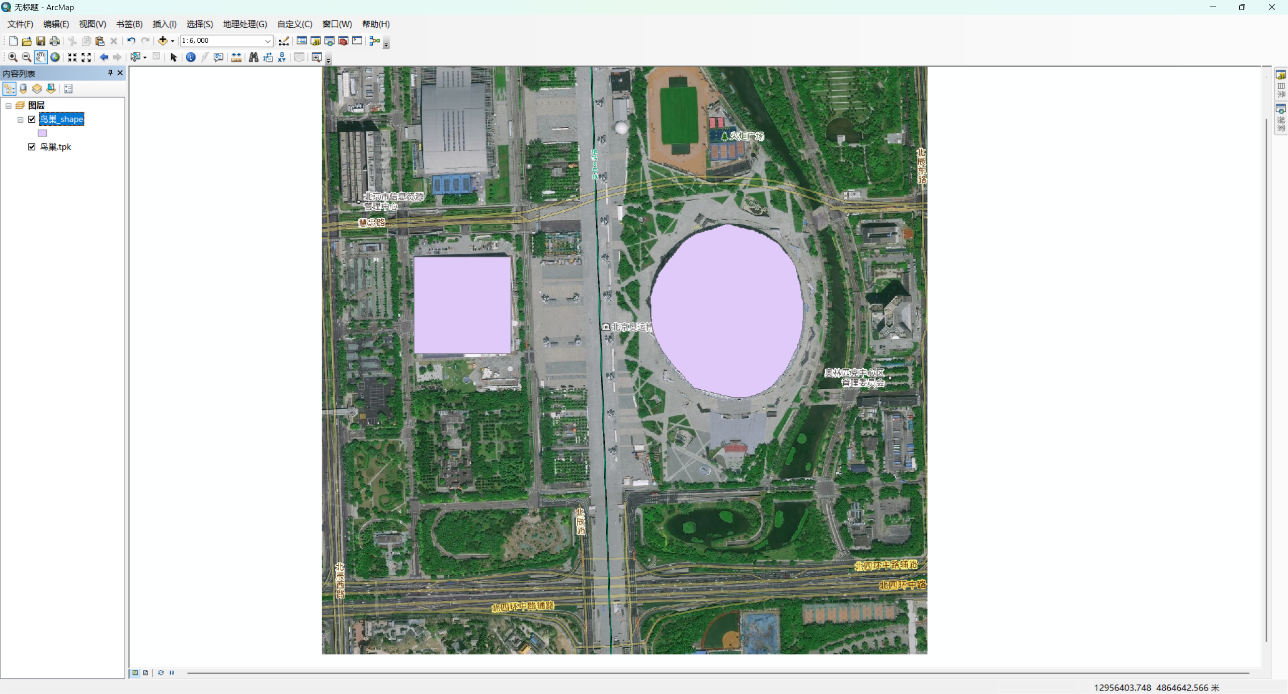Zoom to full extent globe
Screen dimensions: 1288x694
55,57
